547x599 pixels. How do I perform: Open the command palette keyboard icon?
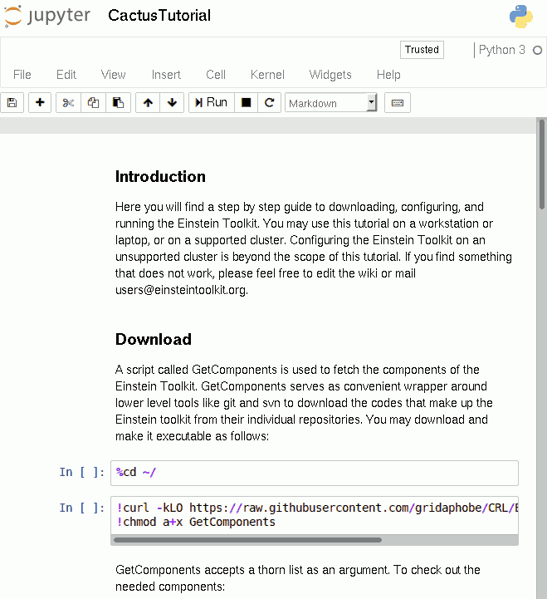click(x=397, y=102)
